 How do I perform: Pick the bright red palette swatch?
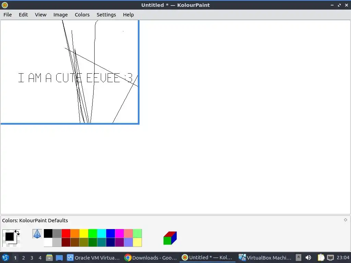[x=66, y=234]
